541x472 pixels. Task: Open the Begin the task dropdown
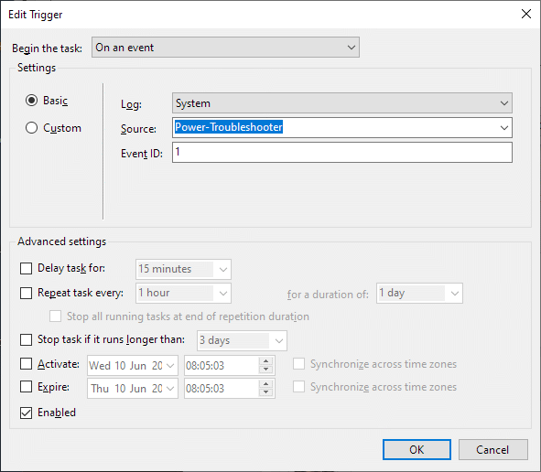[225, 48]
